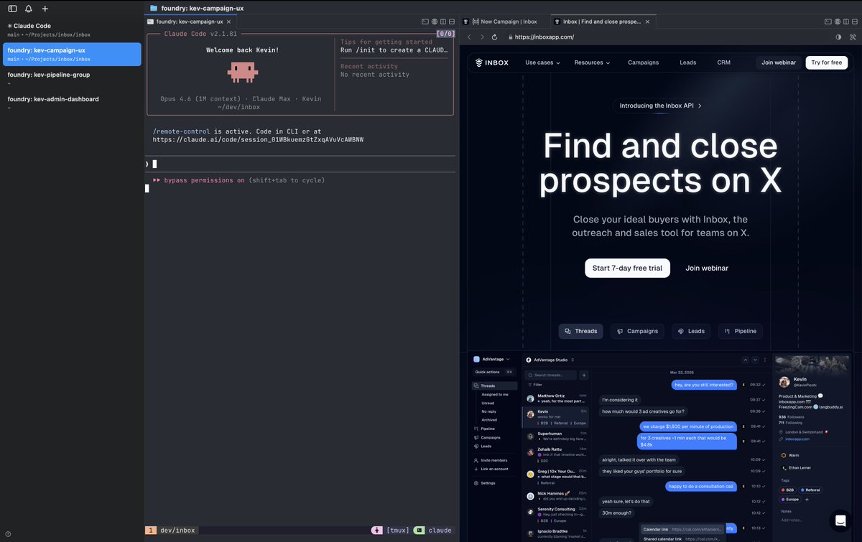
Task: Click Search threads field in preview
Action: 552,375
